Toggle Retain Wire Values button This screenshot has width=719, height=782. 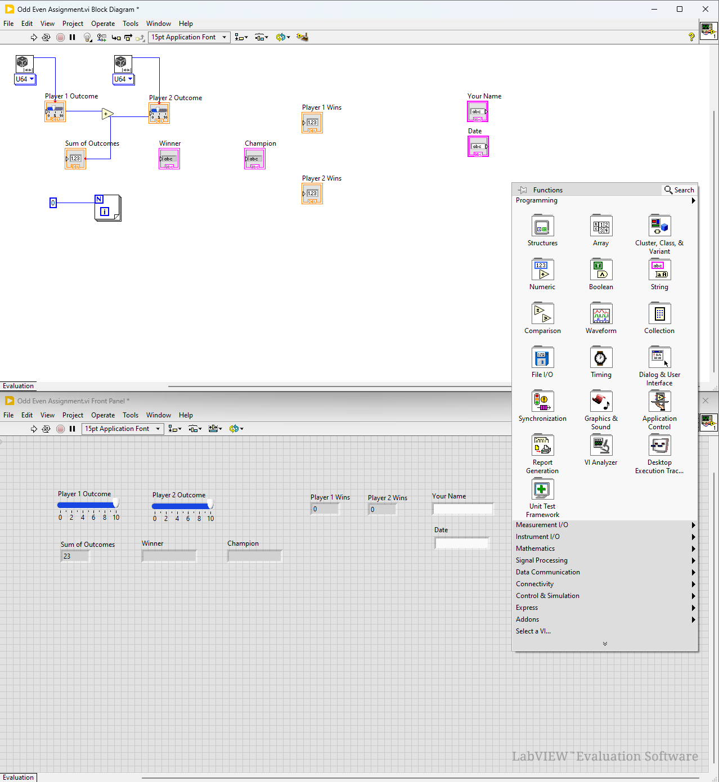point(101,37)
